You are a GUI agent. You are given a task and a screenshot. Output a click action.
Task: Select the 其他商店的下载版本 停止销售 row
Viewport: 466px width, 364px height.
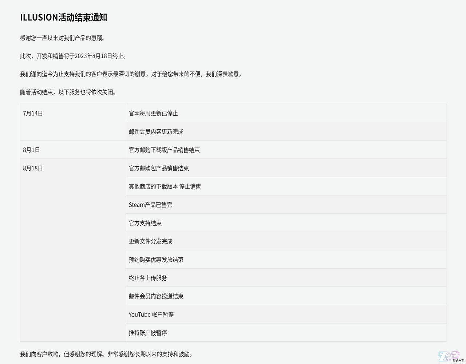[x=165, y=186]
